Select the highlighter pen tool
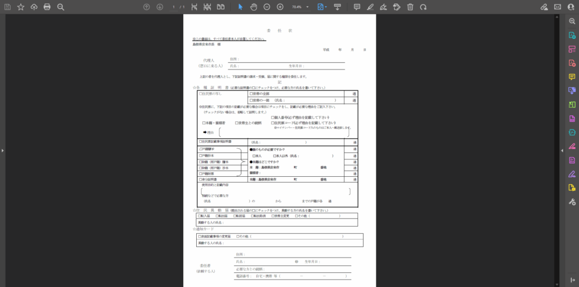 click(370, 7)
